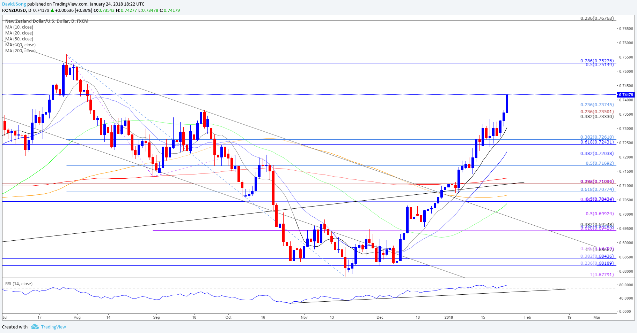
Task: Click the Dec date axis label
Action: pos(380,317)
